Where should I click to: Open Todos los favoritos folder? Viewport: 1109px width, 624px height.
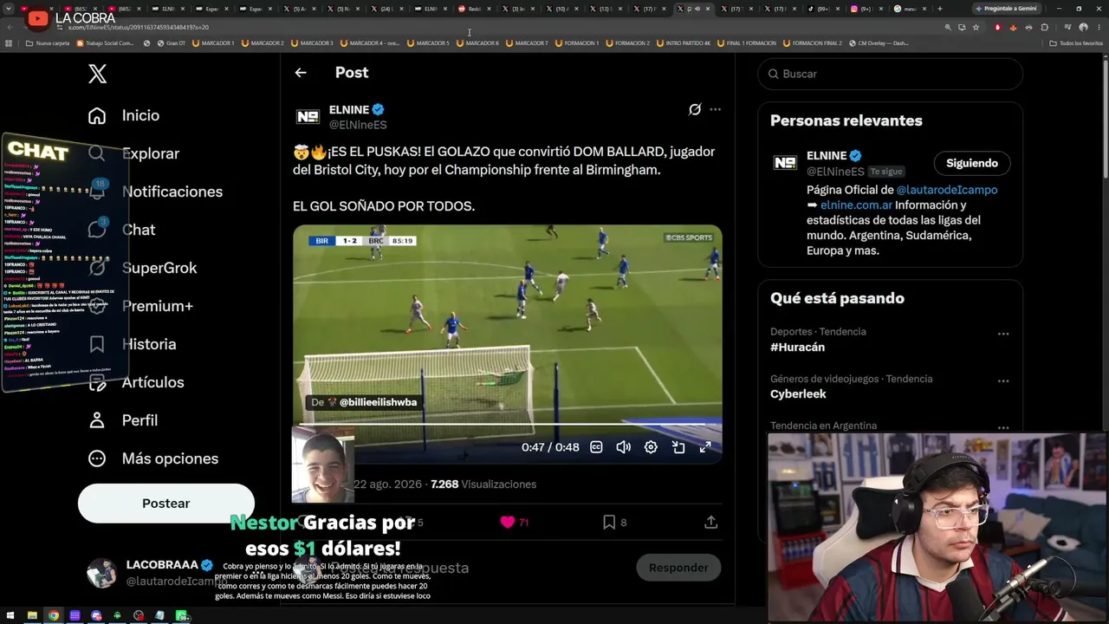point(1076,43)
